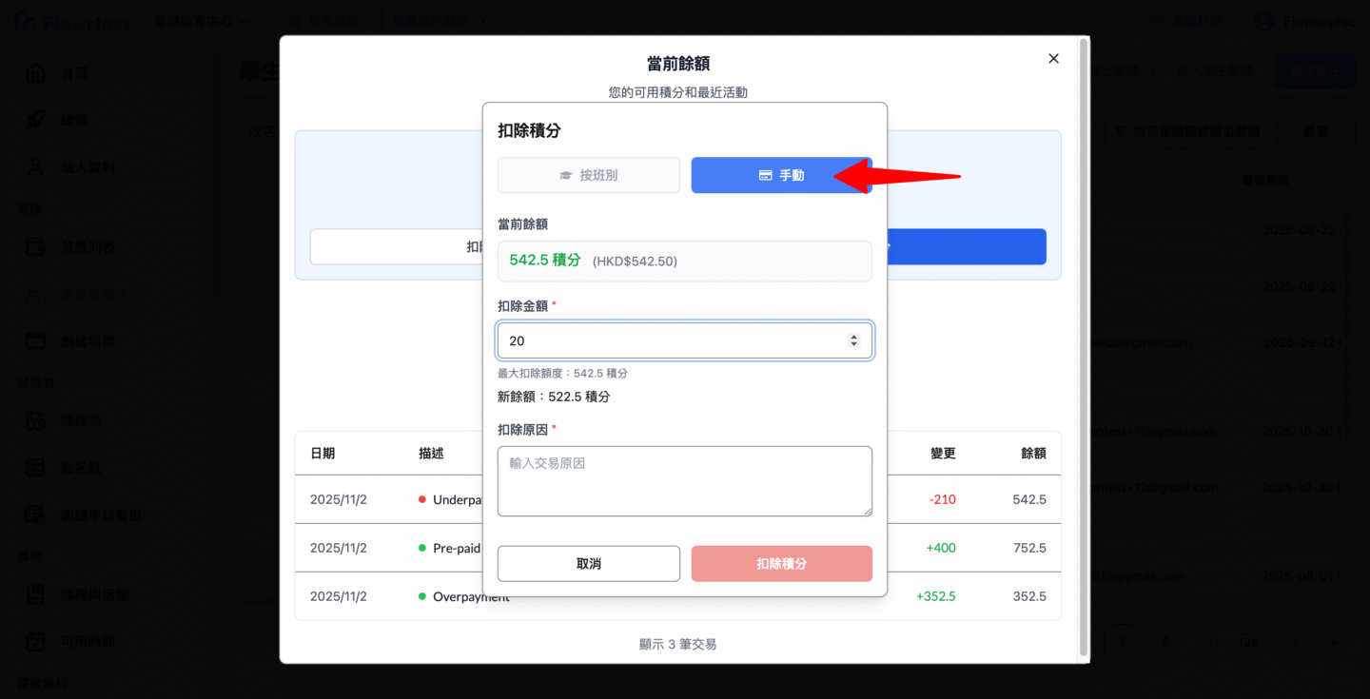The height and width of the screenshot is (699, 1370).
Task: Decrease 扣除金額 with the down stepper arrow
Action: point(853,344)
